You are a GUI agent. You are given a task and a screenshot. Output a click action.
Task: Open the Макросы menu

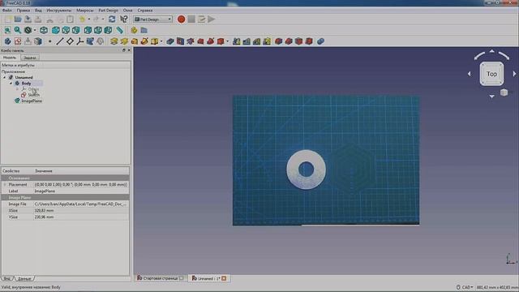click(x=84, y=11)
